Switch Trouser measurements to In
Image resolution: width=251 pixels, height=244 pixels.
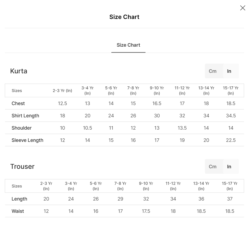229,167
